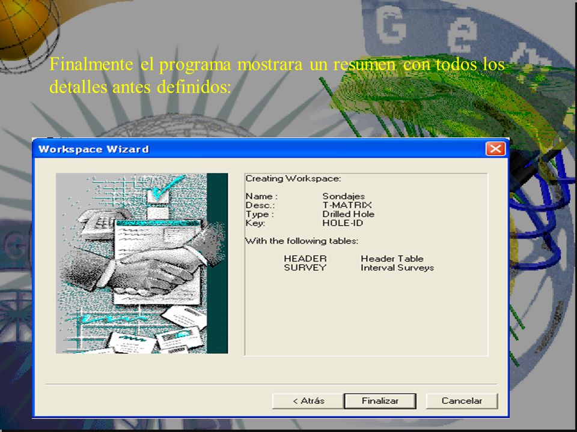Image resolution: width=577 pixels, height=432 pixels.
Task: Click the 'Key:' label
Action: pyautogui.click(x=255, y=223)
